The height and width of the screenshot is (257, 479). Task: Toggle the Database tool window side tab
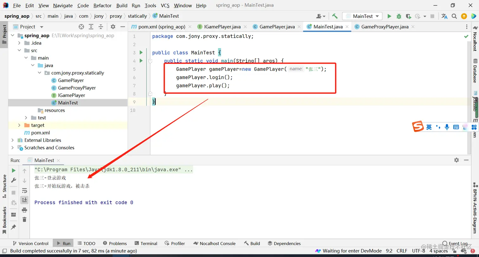[475, 70]
